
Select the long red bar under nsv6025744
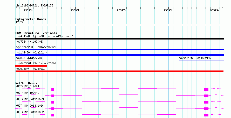pyautogui.click(x=119, y=71)
